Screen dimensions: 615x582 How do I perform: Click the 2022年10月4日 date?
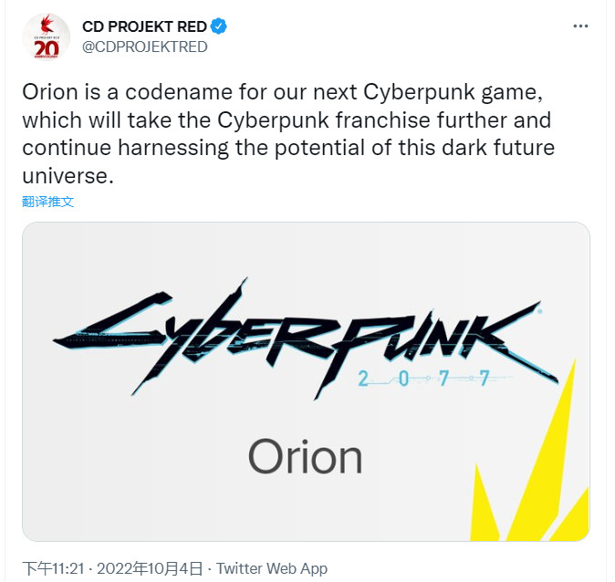(150, 568)
